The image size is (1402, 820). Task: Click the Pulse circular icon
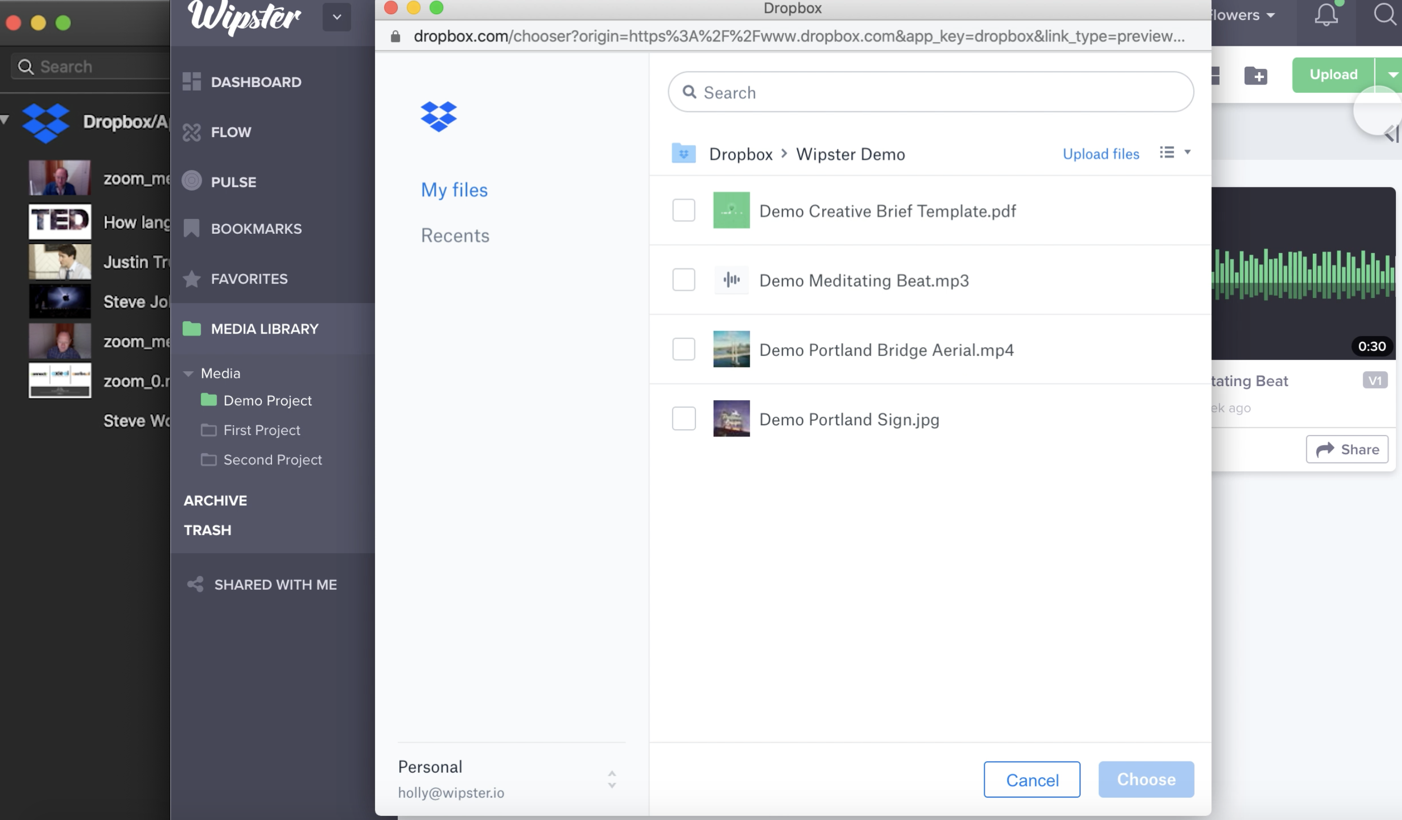(x=192, y=181)
